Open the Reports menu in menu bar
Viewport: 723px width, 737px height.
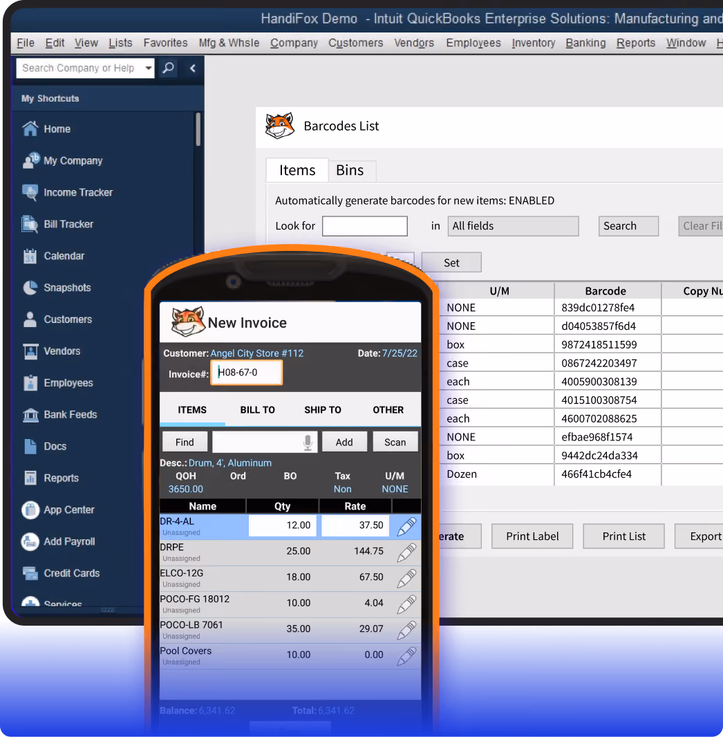coord(636,43)
